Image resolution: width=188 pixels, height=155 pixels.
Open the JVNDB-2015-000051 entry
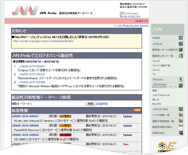pos(32,66)
